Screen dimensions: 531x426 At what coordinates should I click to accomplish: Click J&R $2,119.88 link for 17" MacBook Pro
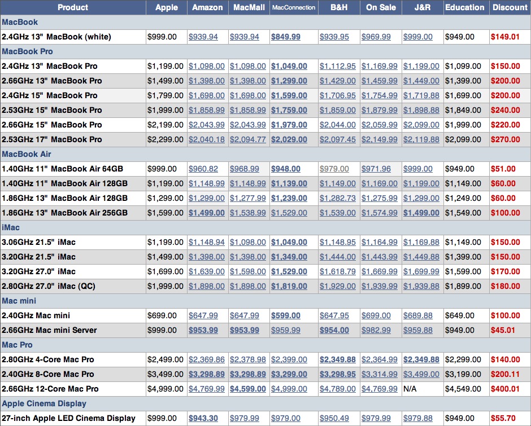coord(421,140)
